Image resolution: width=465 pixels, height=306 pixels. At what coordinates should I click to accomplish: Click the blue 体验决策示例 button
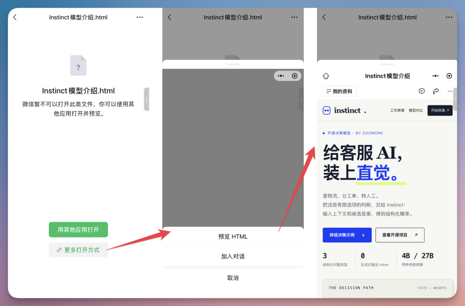tap(347, 235)
